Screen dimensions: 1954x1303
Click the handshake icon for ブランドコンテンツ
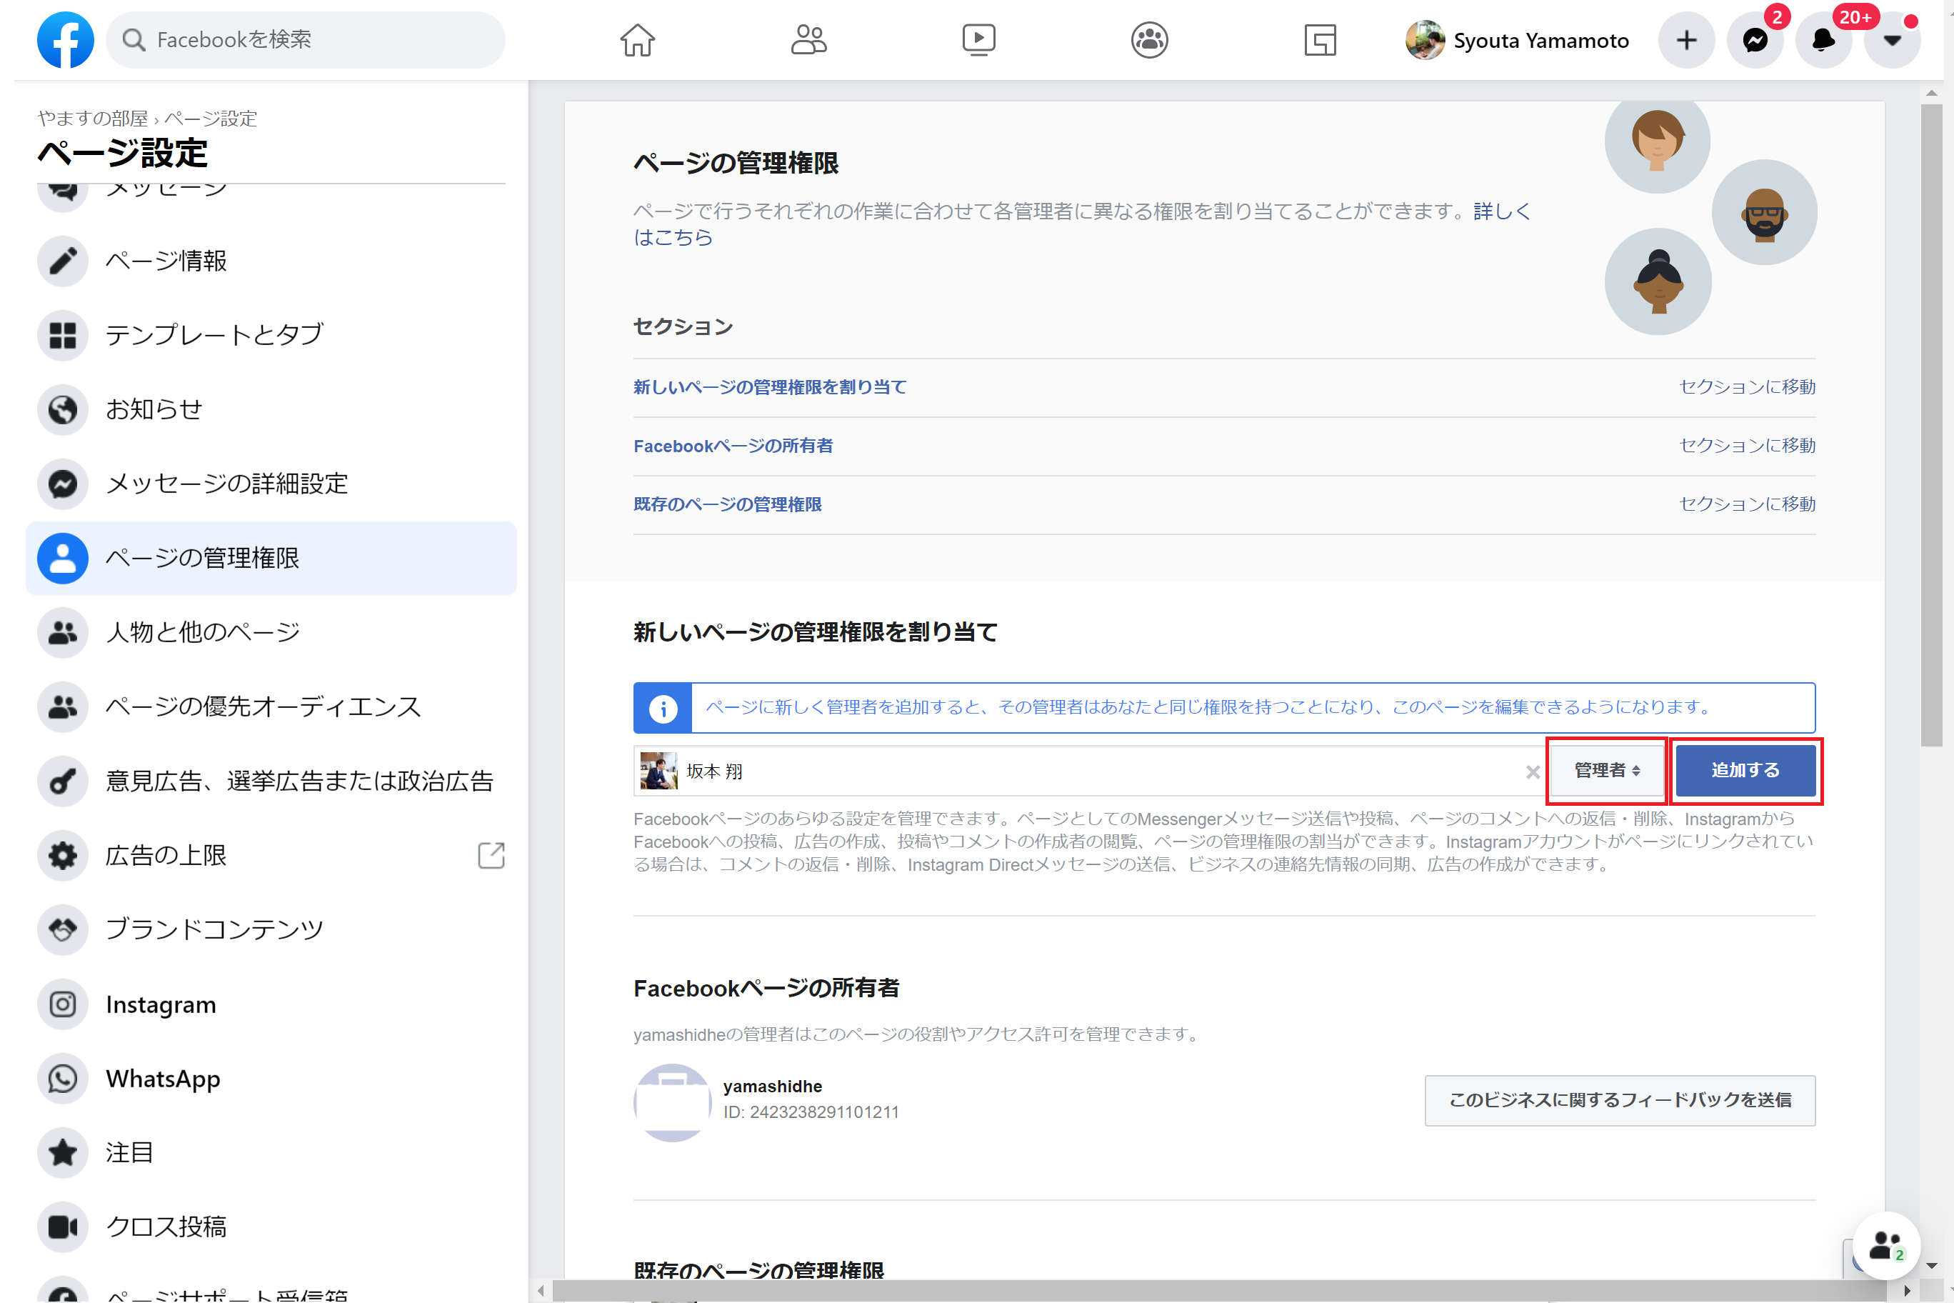pos(62,930)
